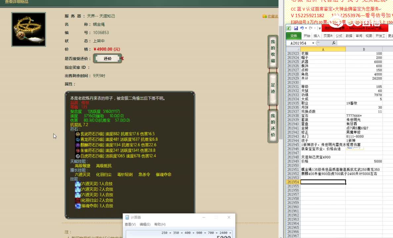Minimize the calculator window

[x=204, y=217]
